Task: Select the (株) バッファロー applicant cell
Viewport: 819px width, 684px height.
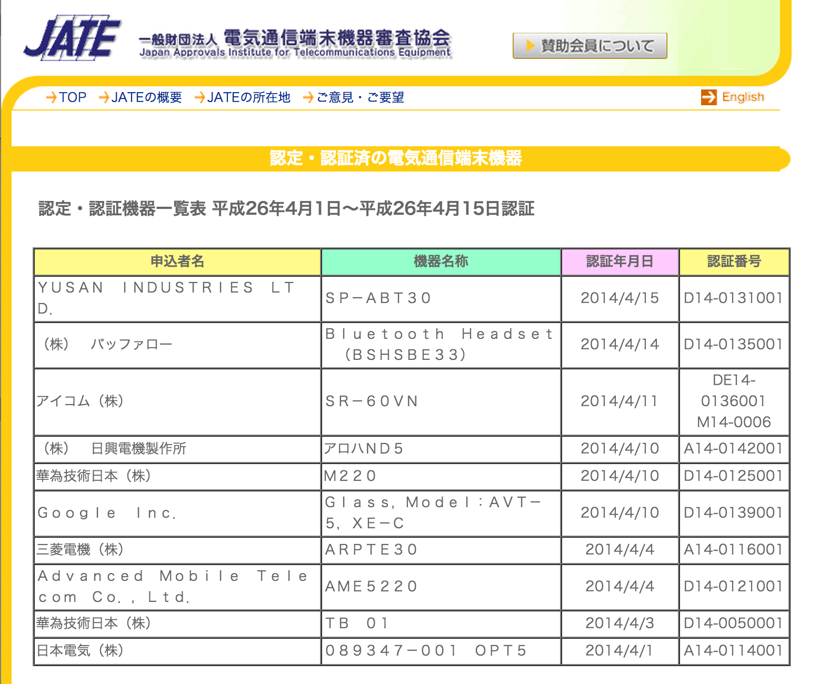Action: coord(177,345)
